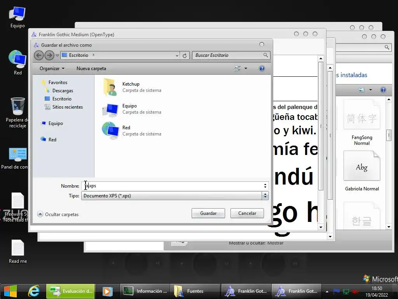Click search icon in Fuentes window
The height and width of the screenshot is (299, 398).
click(387, 47)
